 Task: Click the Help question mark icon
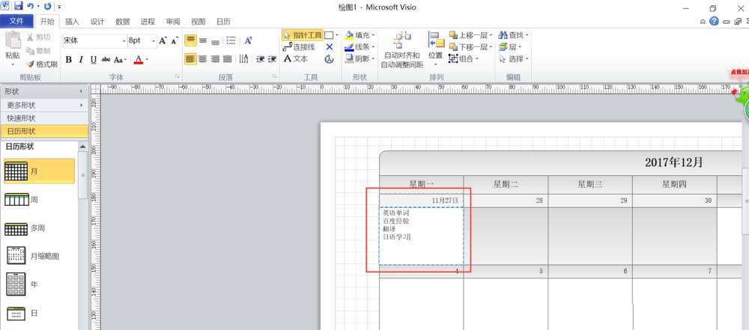[714, 21]
